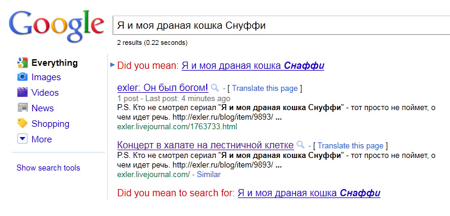Click blue triangle beside Did you mean
The width and height of the screenshot is (450, 216).
coord(113,65)
